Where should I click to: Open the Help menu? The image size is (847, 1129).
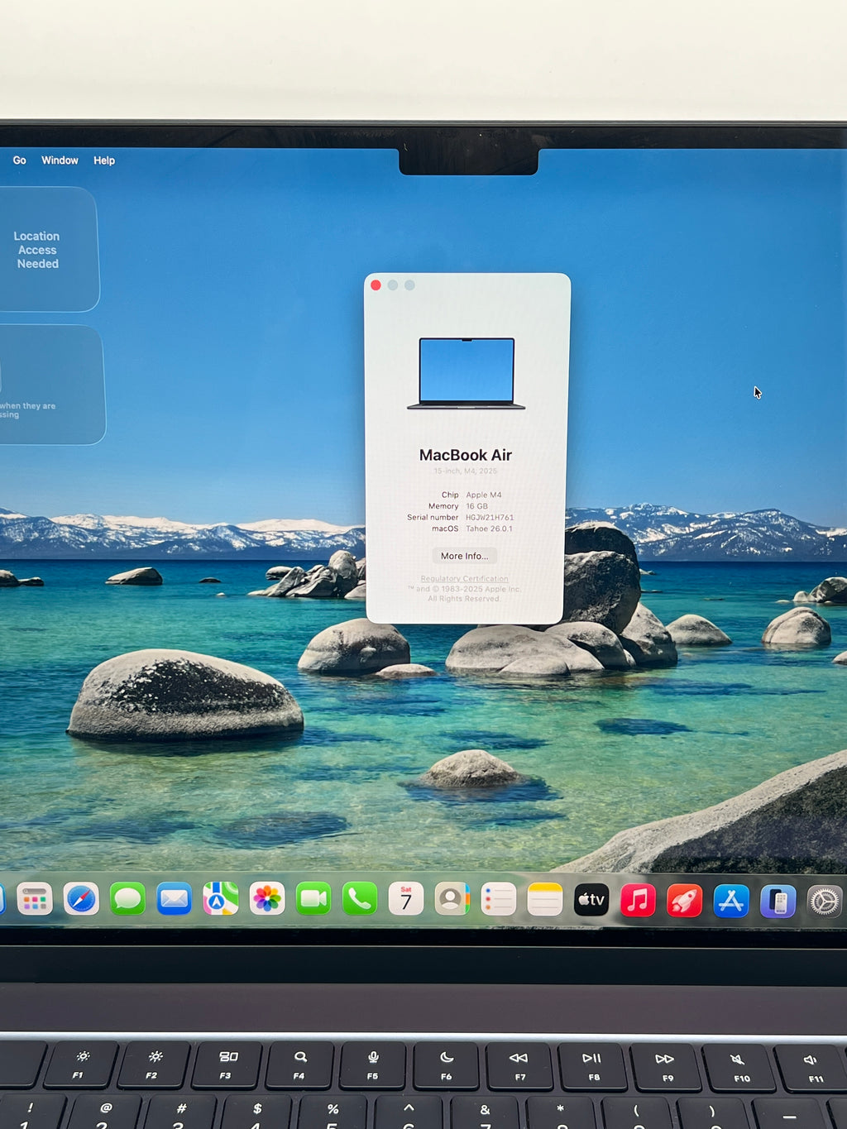pos(104,160)
